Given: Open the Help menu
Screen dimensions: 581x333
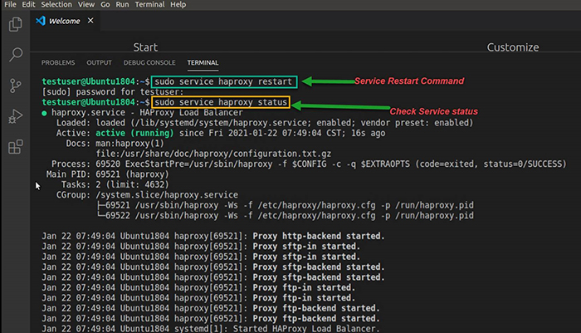Looking at the screenshot, I should 178,5.
